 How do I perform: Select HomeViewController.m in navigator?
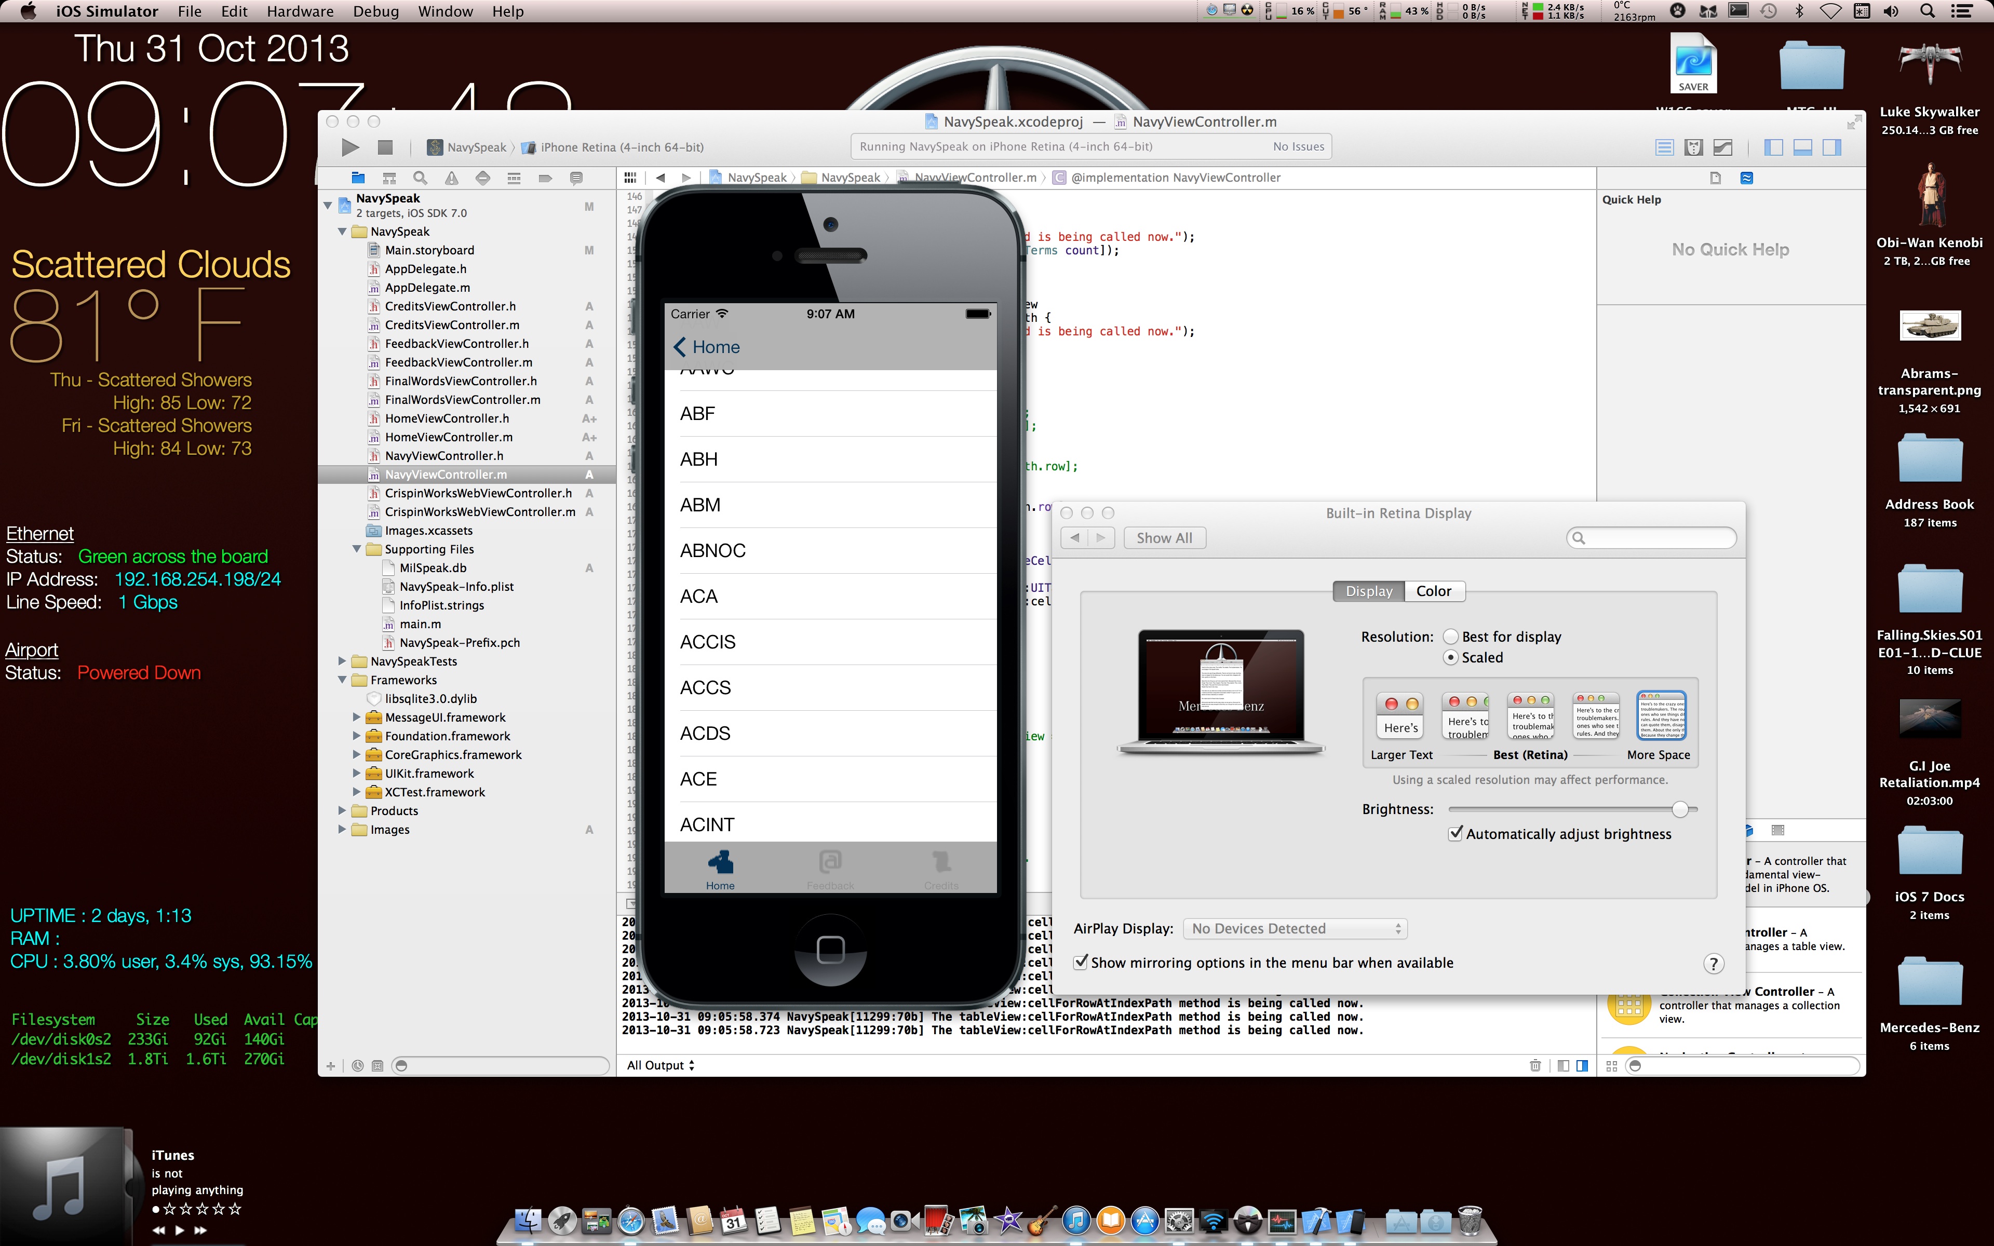point(448,438)
